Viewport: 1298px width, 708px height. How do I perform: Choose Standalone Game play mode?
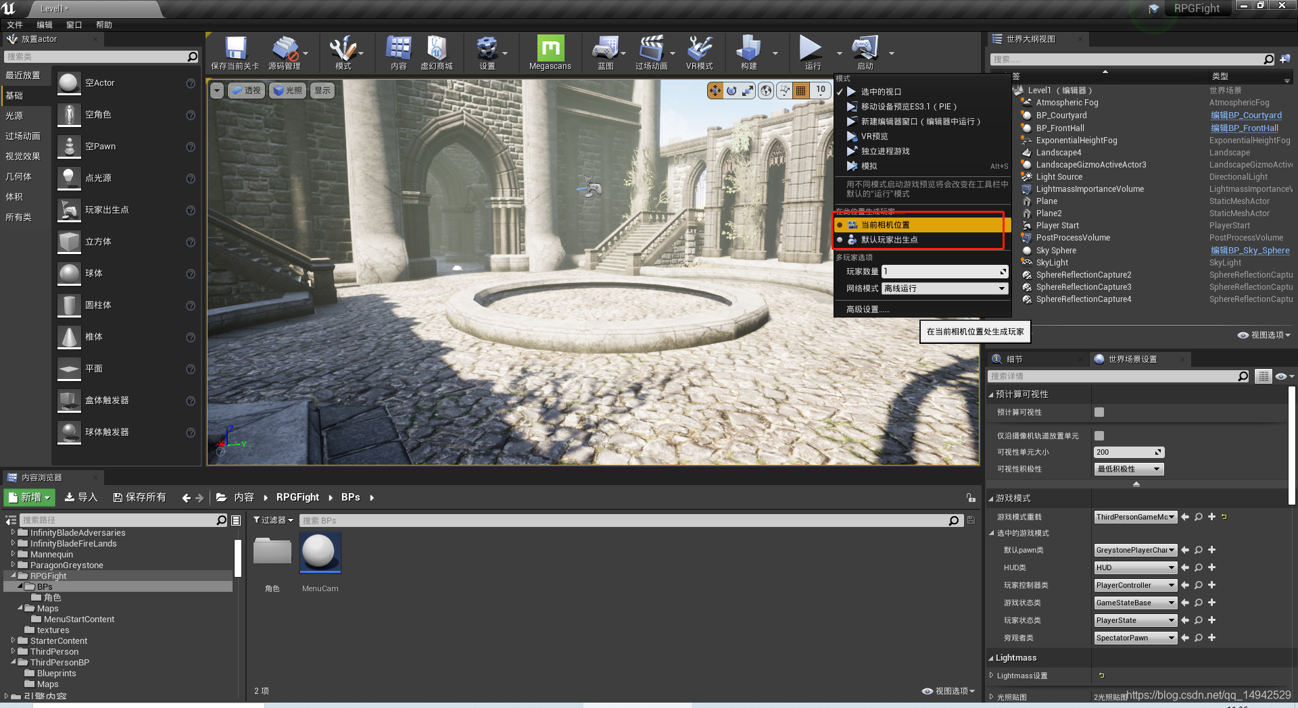(921, 151)
